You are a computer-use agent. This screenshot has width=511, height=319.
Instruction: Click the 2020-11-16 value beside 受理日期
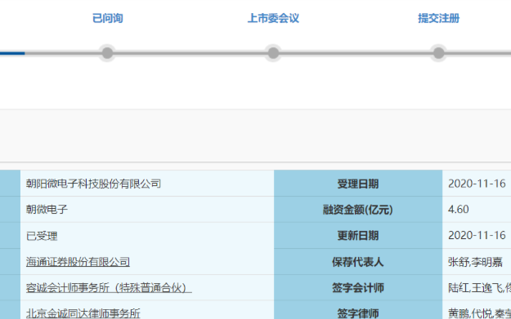pos(477,184)
